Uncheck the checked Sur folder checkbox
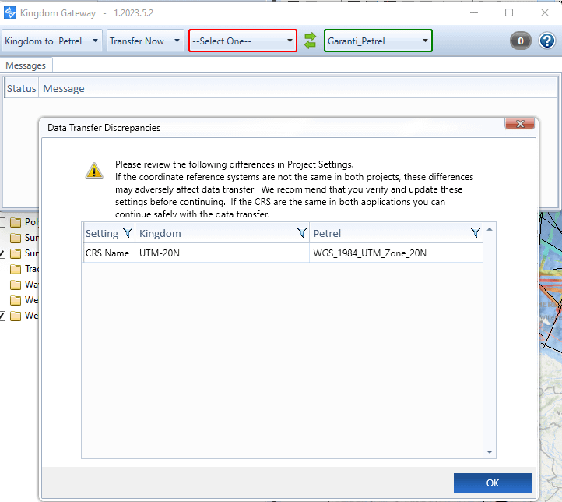 click(x=2, y=253)
